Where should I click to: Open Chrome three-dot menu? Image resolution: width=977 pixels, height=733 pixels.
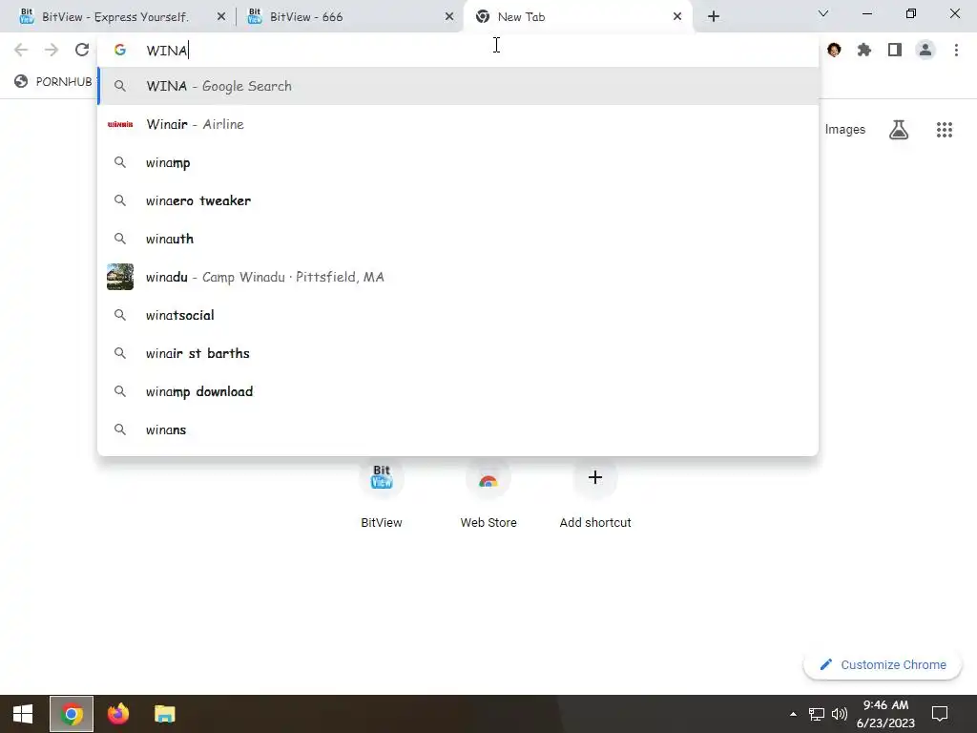[956, 50]
